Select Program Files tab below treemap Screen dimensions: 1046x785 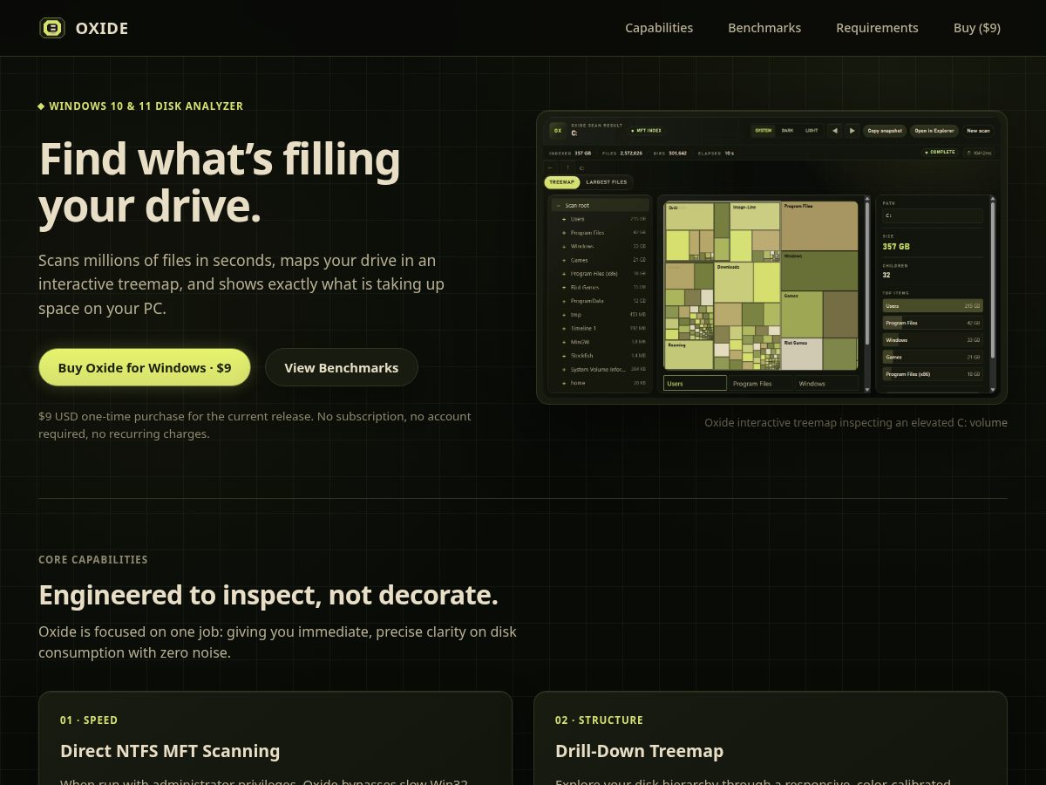(761, 383)
